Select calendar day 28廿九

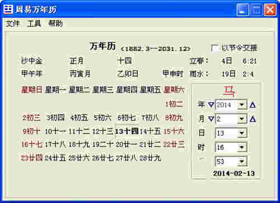coord(150,158)
